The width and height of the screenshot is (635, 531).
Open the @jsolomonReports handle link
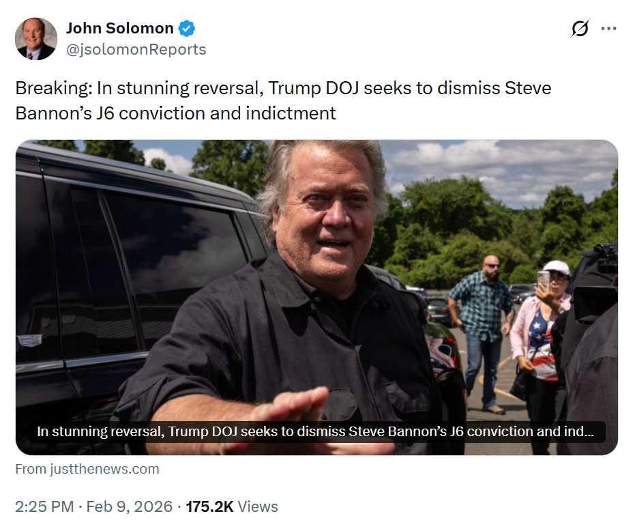(x=136, y=49)
